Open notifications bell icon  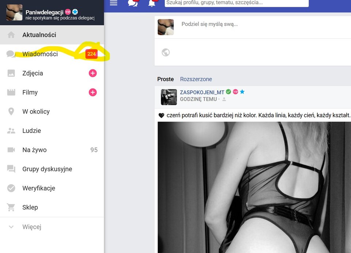[152, 3]
